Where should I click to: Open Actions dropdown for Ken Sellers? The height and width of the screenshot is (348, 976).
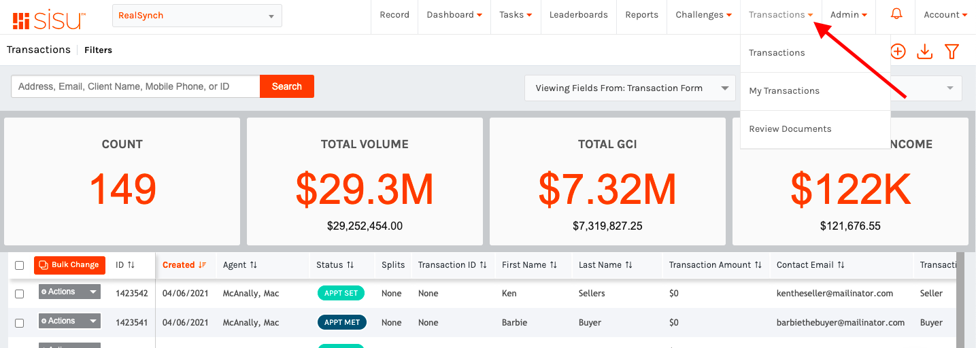point(69,292)
